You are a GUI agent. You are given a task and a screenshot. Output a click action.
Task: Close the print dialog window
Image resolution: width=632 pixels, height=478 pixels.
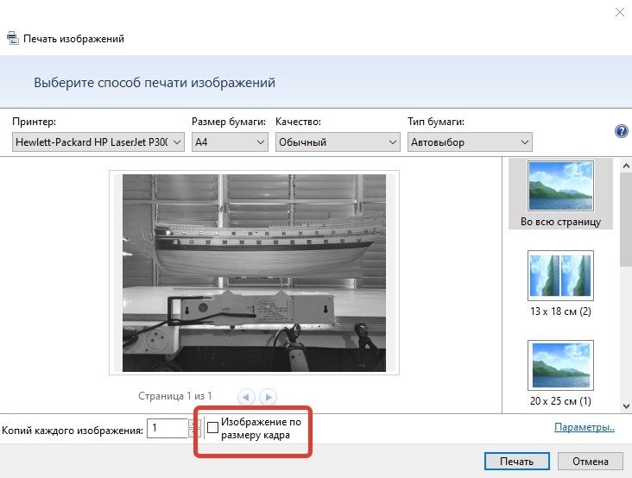(618, 12)
